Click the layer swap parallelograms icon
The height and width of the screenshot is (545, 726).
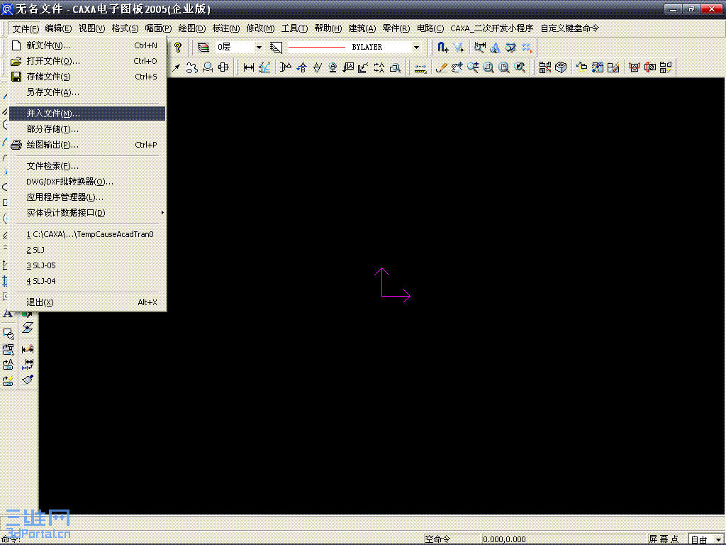(28, 328)
